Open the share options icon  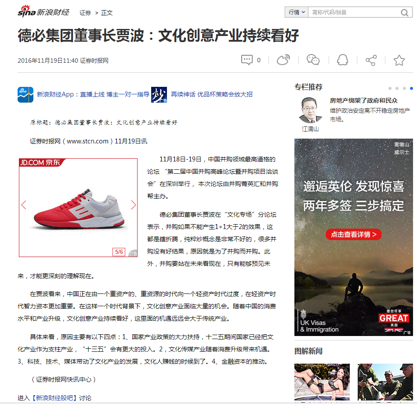371,59
